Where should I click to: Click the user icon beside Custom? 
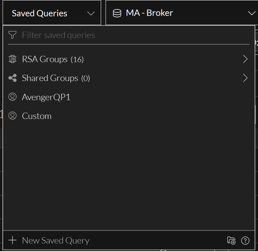13,116
